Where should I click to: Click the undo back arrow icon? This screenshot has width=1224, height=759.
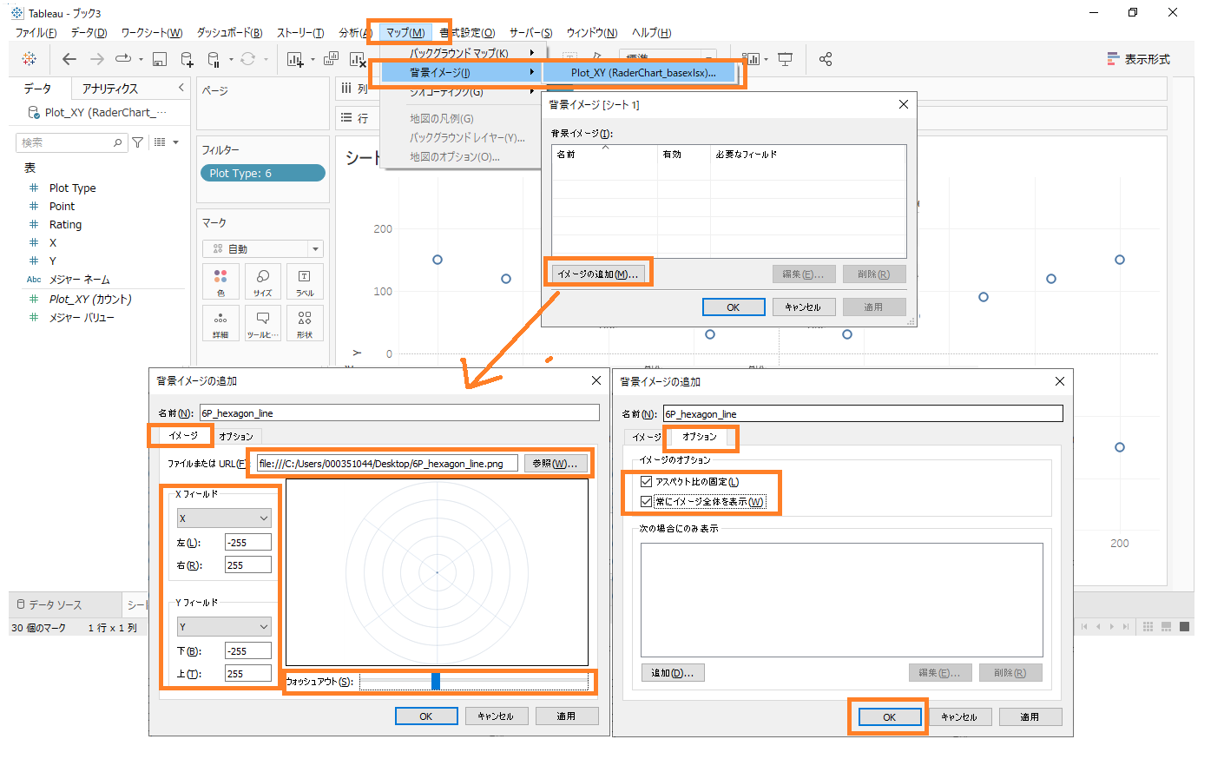coord(69,59)
